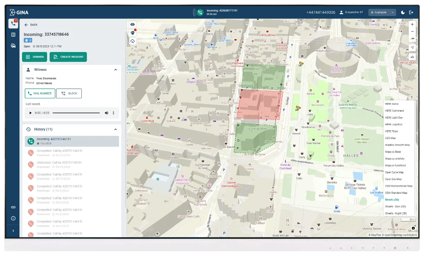Viewport: 425px width, 254px height.
Task: Zoom in on the map
Action: [412, 24]
